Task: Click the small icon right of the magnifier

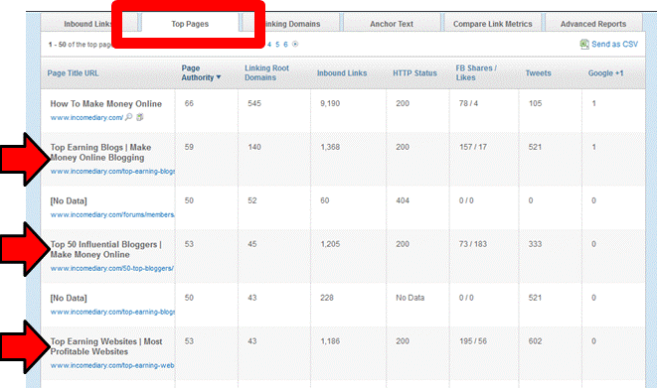Action: tap(140, 117)
